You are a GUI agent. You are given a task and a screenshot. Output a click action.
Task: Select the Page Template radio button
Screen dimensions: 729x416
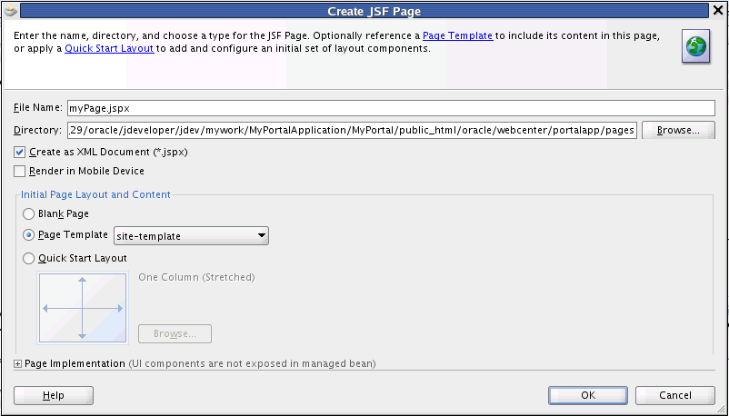29,235
